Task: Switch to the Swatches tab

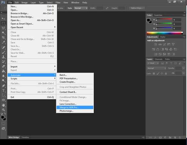Action: click(158, 15)
